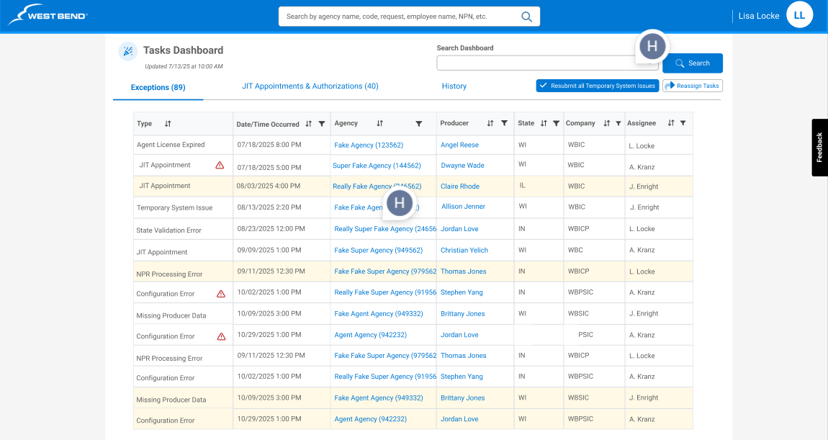Click the Reassign Tasks arrow icon
Viewport: 828px width, 440px height.
click(671, 86)
